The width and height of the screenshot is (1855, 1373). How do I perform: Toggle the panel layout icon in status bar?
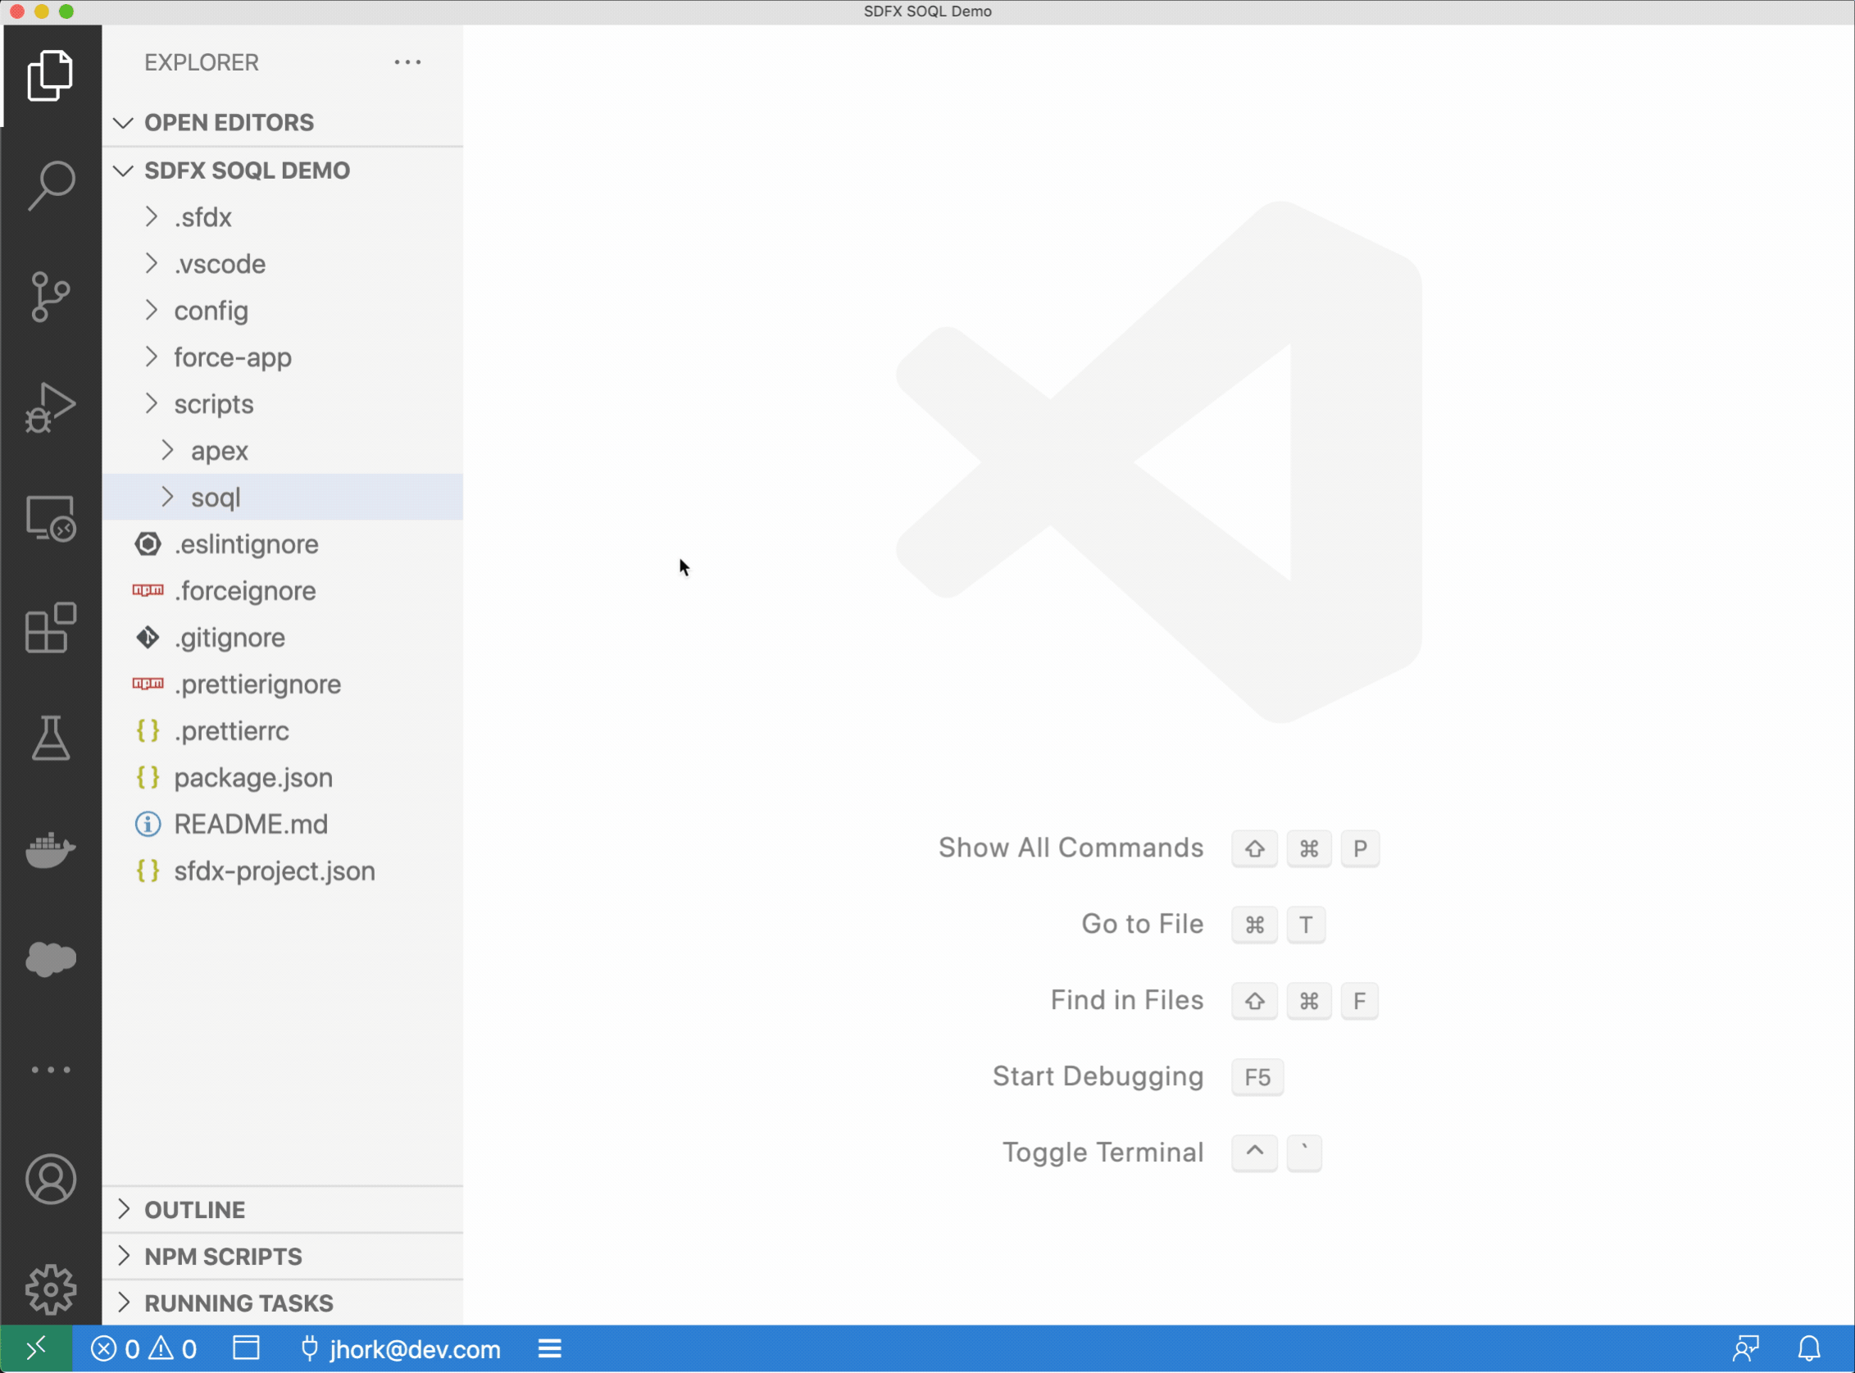click(x=246, y=1348)
